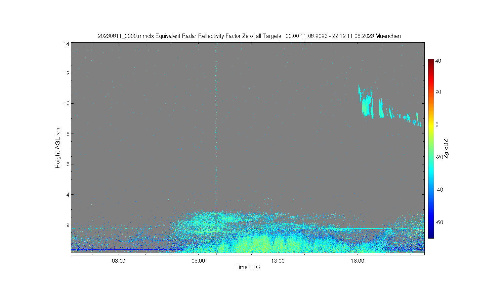Click the height tick label 8
Screen dimensions: 504x302
[x=68, y=134]
